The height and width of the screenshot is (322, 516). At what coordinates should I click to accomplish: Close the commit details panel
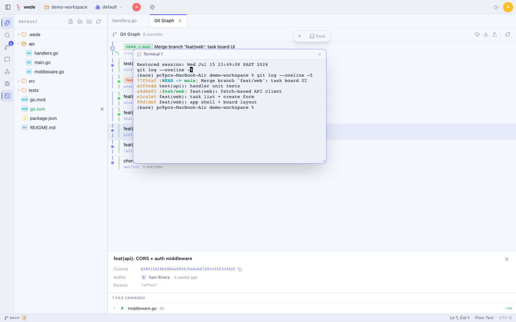(507, 259)
